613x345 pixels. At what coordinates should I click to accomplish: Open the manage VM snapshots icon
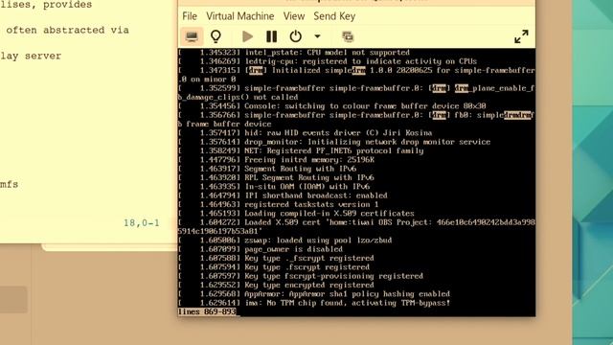click(348, 36)
